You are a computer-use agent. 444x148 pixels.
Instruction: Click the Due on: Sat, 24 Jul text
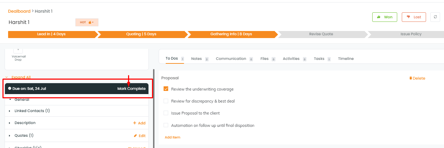click(x=29, y=89)
